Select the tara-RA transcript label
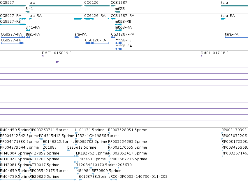 [x=228, y=16]
